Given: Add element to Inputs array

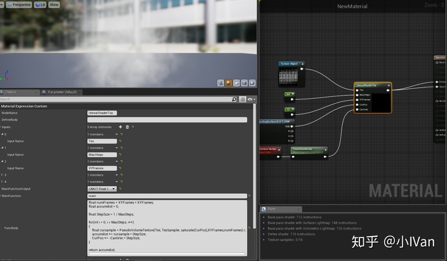Looking at the screenshot, I should (x=120, y=127).
